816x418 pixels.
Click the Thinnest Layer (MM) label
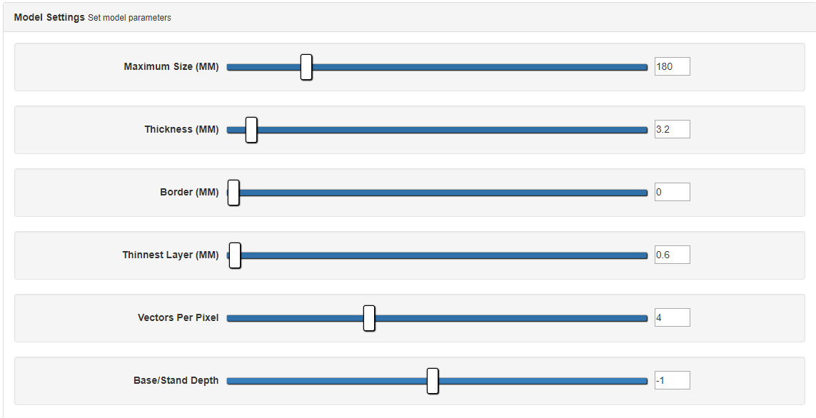[171, 255]
